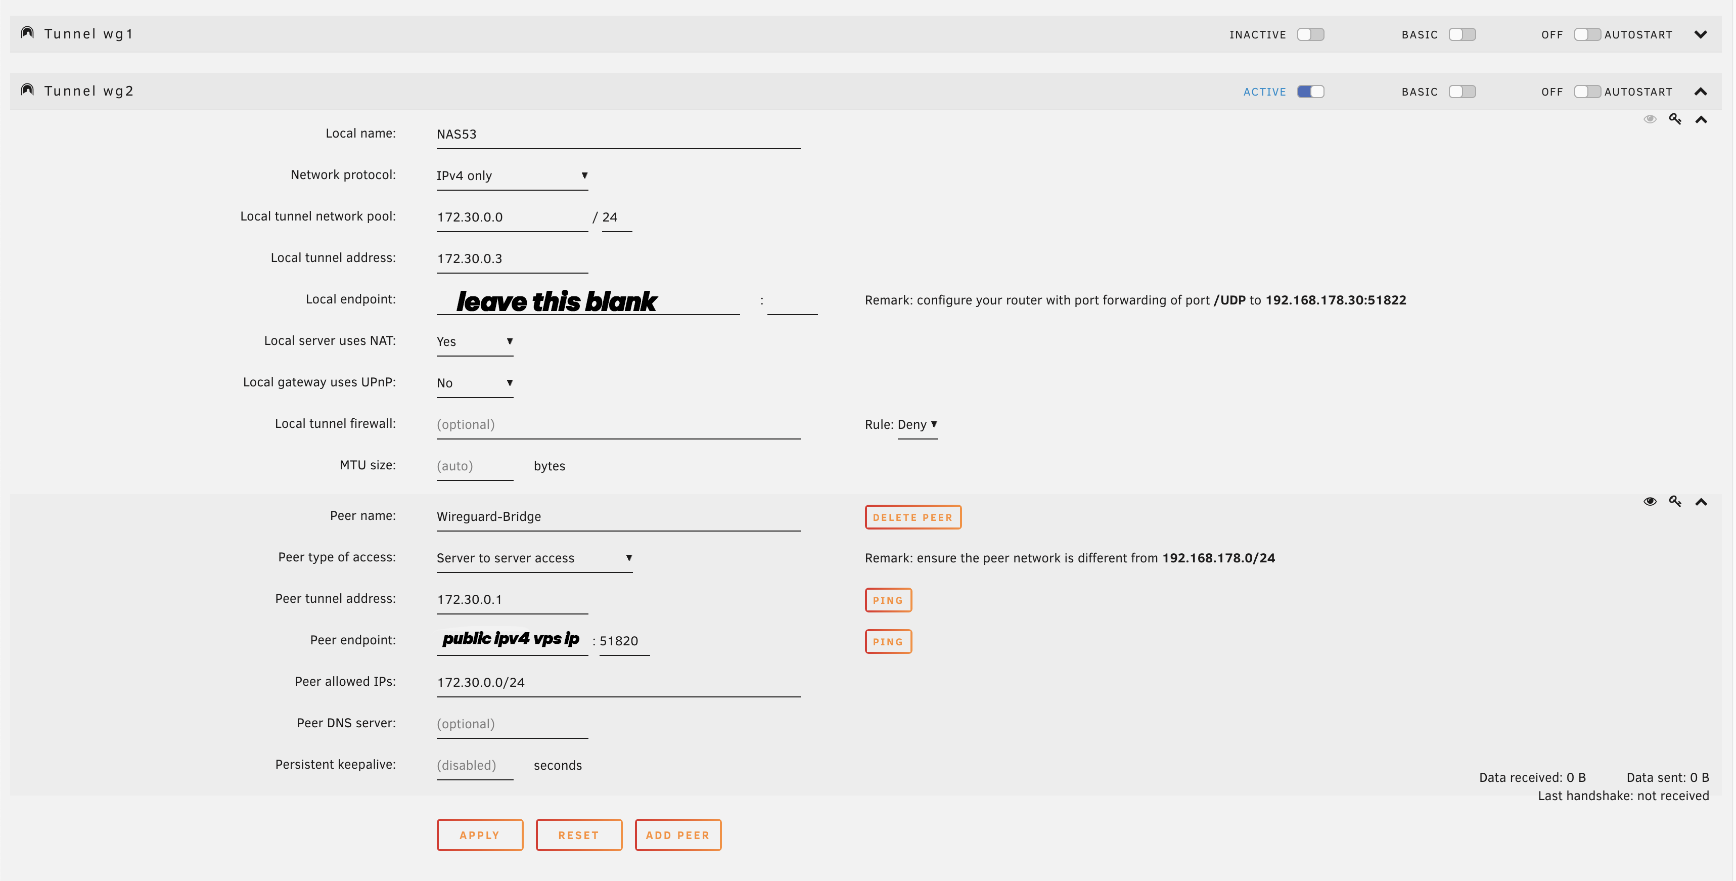The height and width of the screenshot is (881, 1736).
Task: Click the key icon in the Wireguard-Bridge peer section
Action: (1675, 502)
